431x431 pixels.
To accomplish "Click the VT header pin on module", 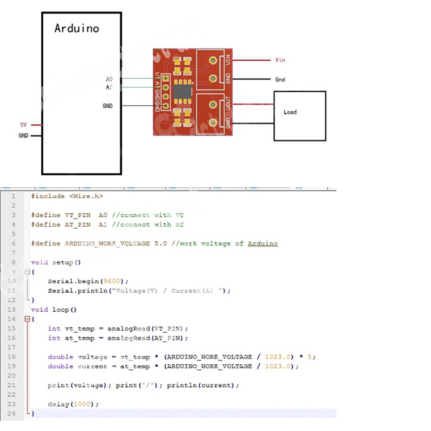I will pyautogui.click(x=165, y=77).
